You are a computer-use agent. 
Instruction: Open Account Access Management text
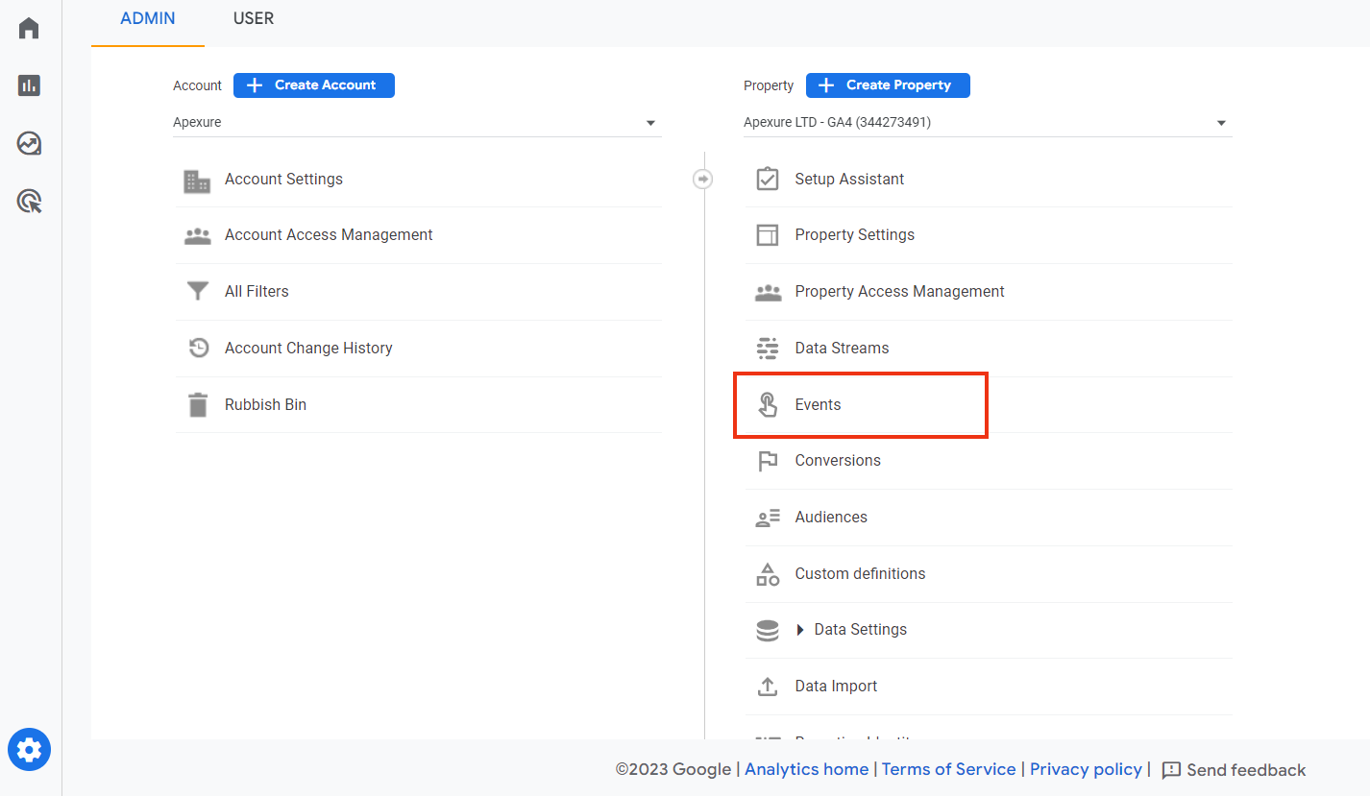[x=329, y=235]
